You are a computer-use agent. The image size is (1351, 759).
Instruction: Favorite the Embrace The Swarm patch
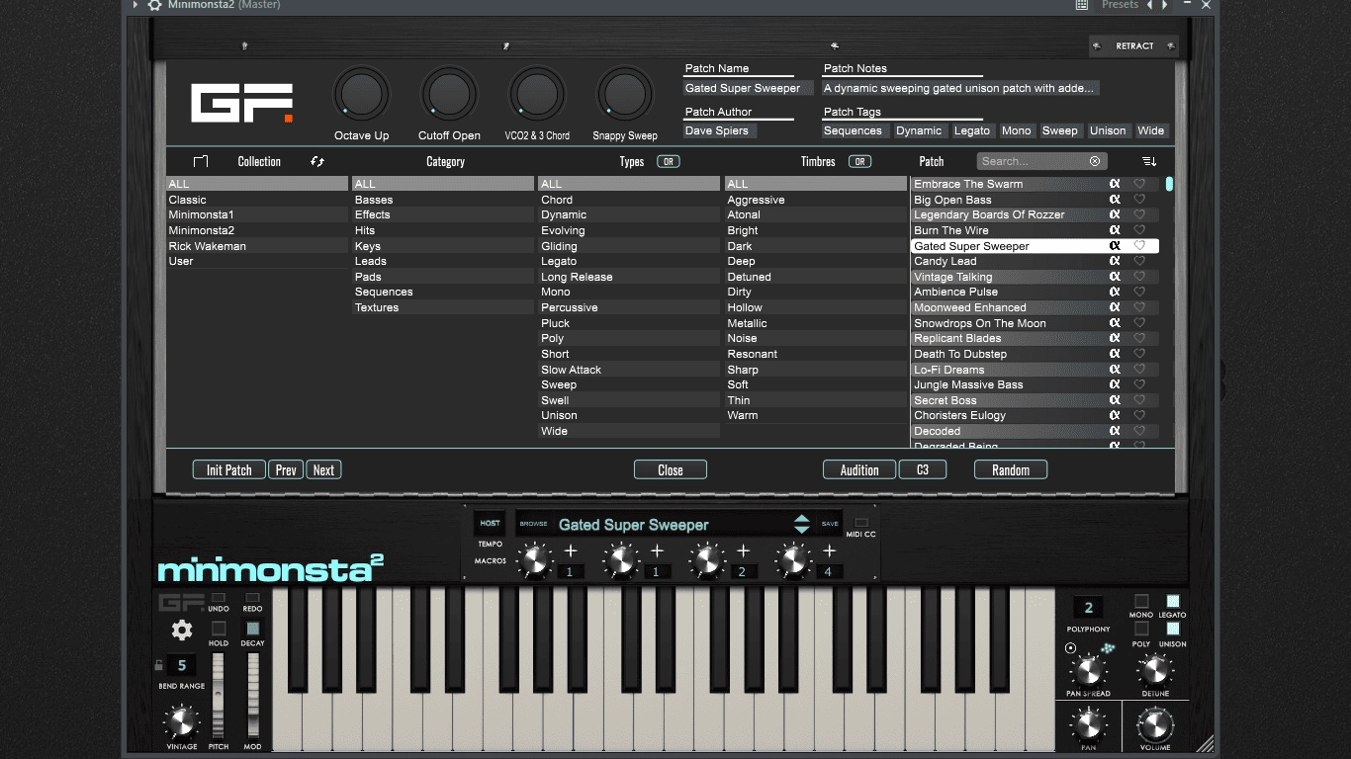[1139, 184]
